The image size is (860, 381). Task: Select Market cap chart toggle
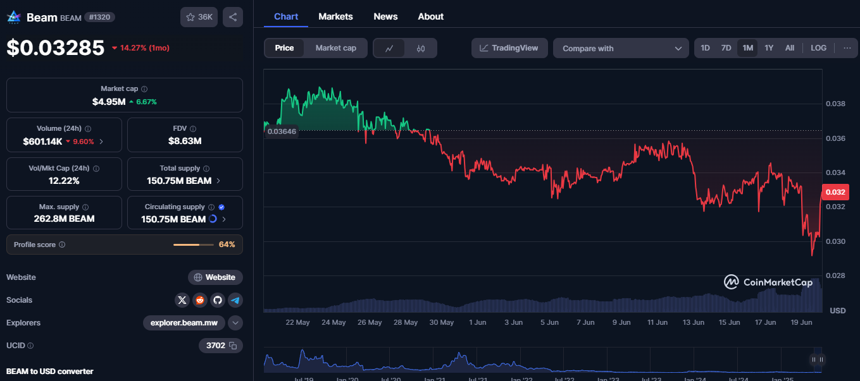(x=336, y=48)
